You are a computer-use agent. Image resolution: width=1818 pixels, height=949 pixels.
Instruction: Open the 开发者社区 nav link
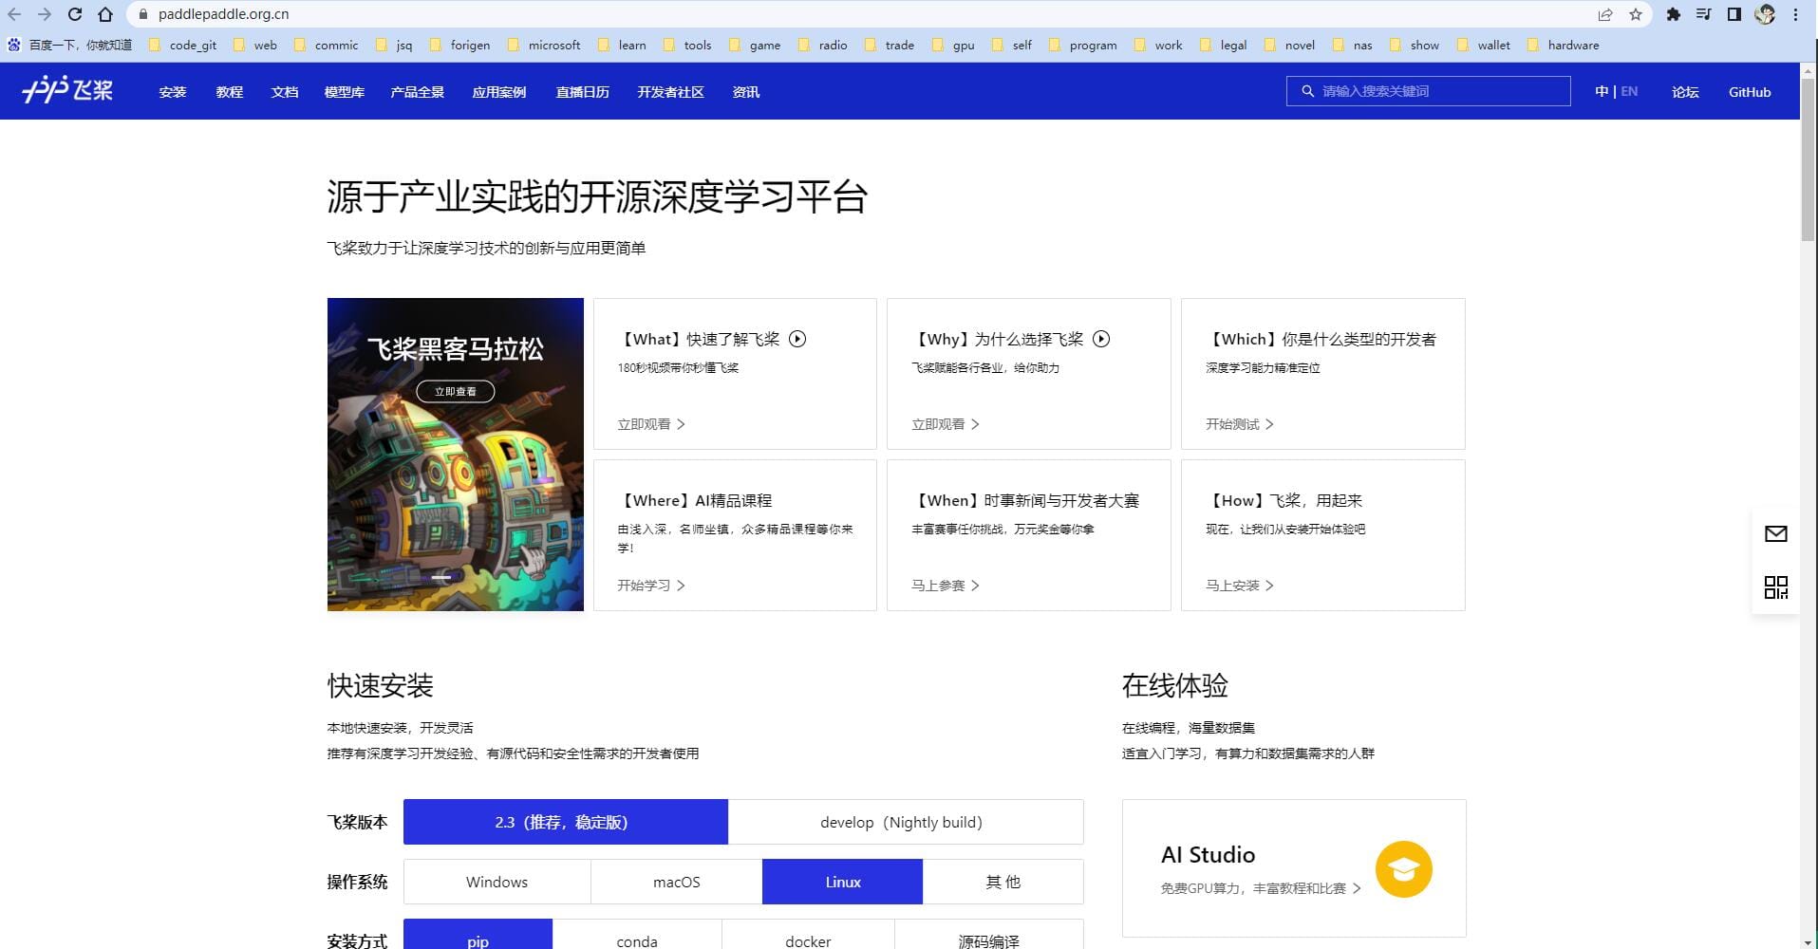tap(671, 92)
